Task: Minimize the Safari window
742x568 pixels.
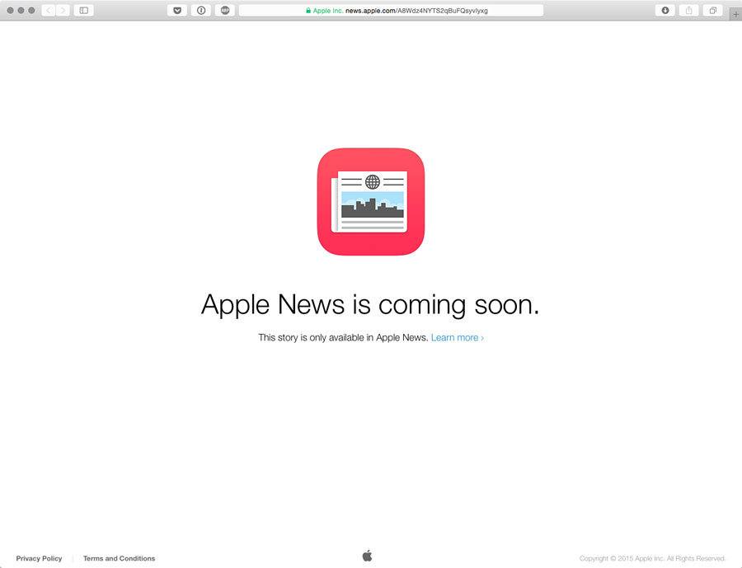Action: point(21,11)
